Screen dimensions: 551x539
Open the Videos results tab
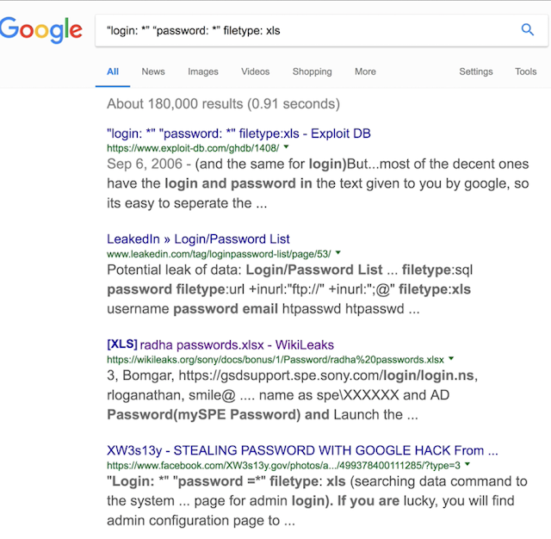255,71
